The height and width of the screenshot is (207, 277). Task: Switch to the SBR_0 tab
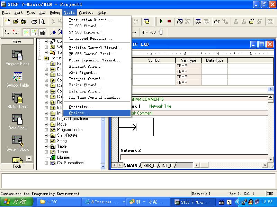(x=149, y=166)
